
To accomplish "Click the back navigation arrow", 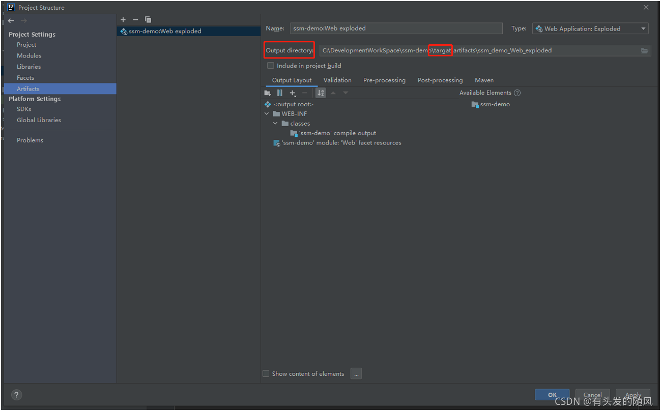I will coord(11,21).
